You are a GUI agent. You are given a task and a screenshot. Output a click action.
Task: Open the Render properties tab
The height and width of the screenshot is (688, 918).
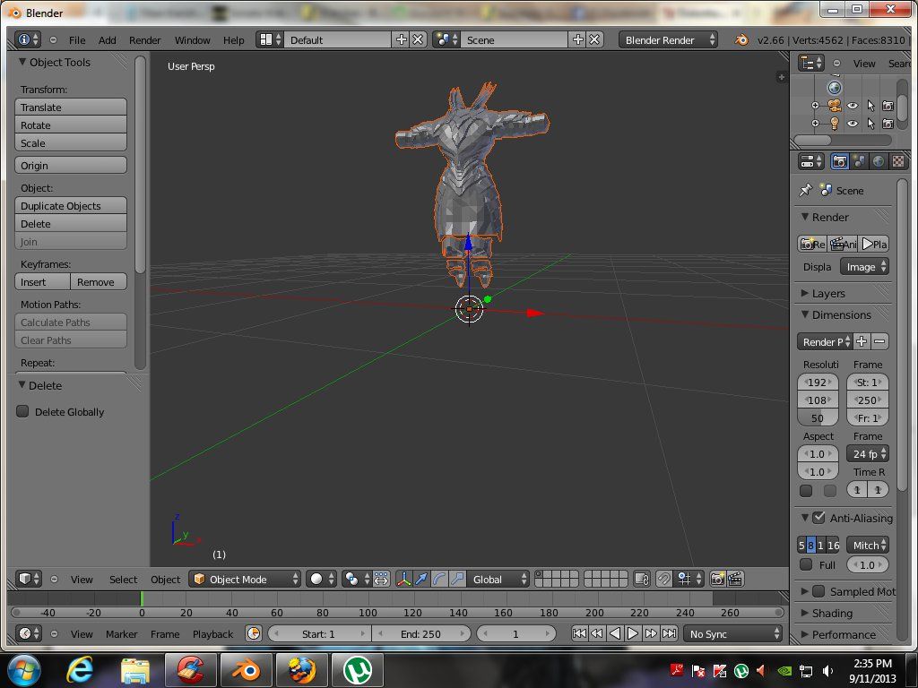(840, 161)
